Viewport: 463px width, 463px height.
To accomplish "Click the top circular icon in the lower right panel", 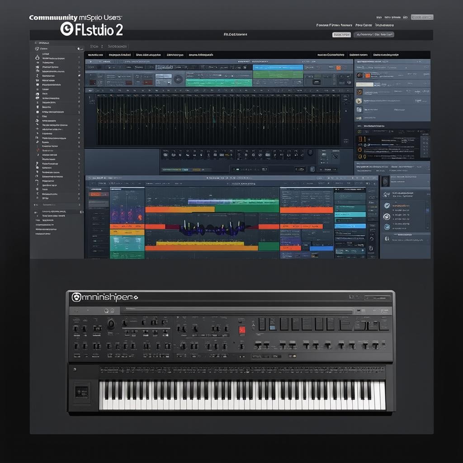I will [x=387, y=194].
